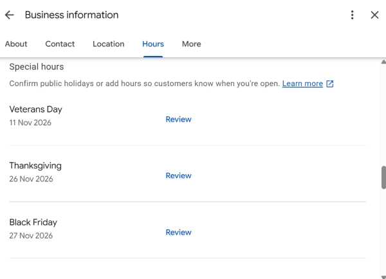This screenshot has height=279, width=386.
Task: Switch to the About tab
Action: click(16, 44)
